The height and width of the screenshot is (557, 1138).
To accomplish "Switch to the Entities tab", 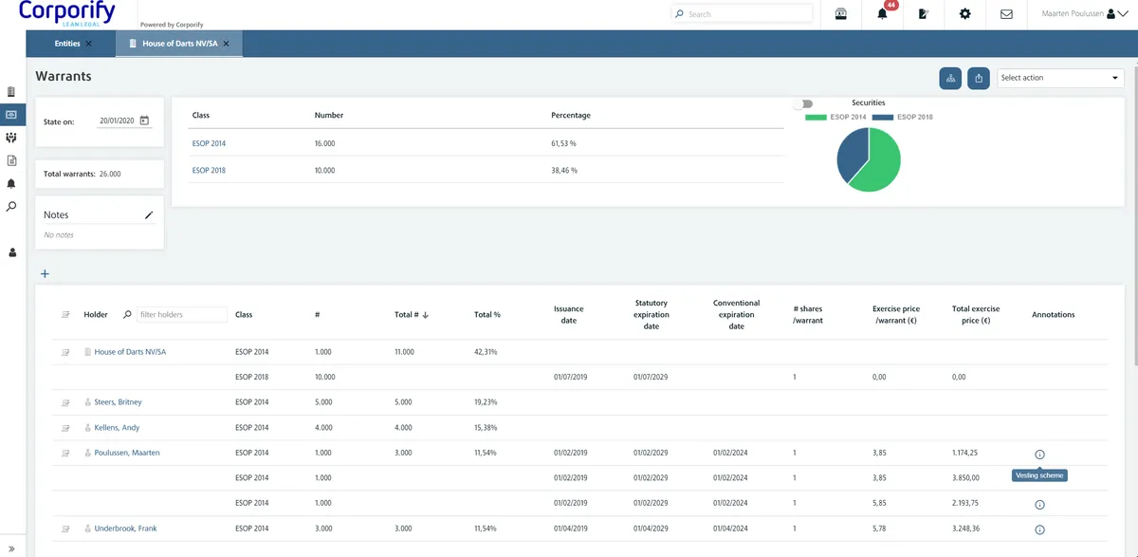I will [x=67, y=44].
